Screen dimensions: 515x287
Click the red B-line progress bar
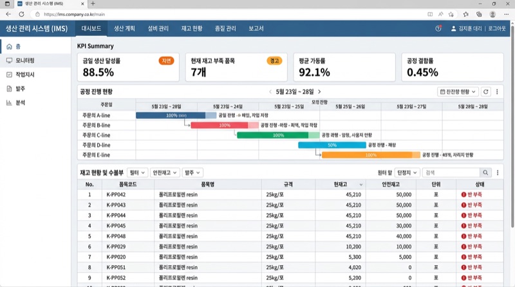pyautogui.click(x=225, y=125)
